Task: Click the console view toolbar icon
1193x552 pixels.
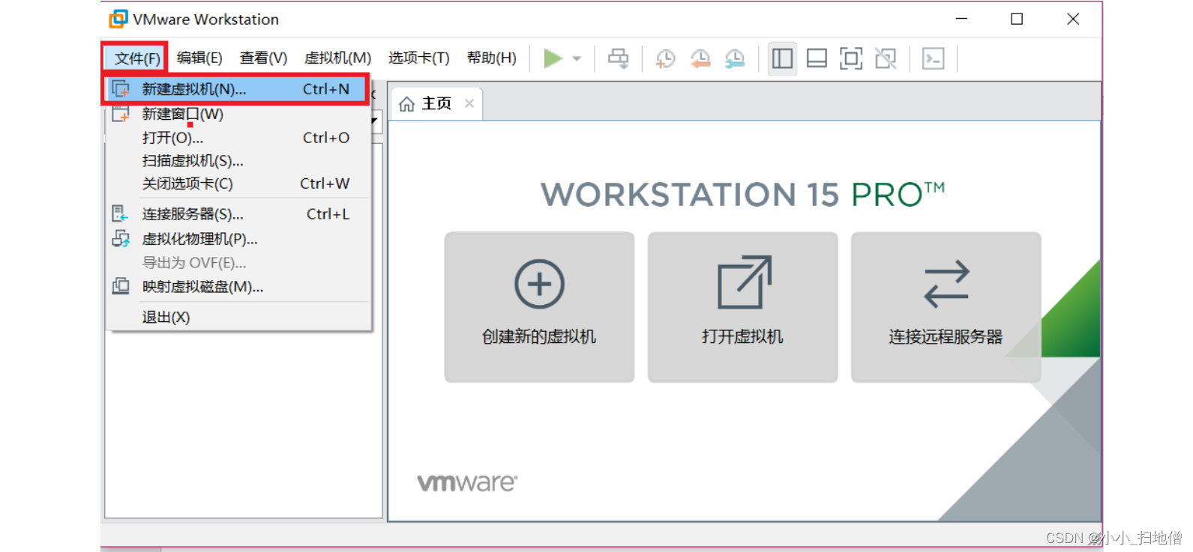Action: [934, 58]
